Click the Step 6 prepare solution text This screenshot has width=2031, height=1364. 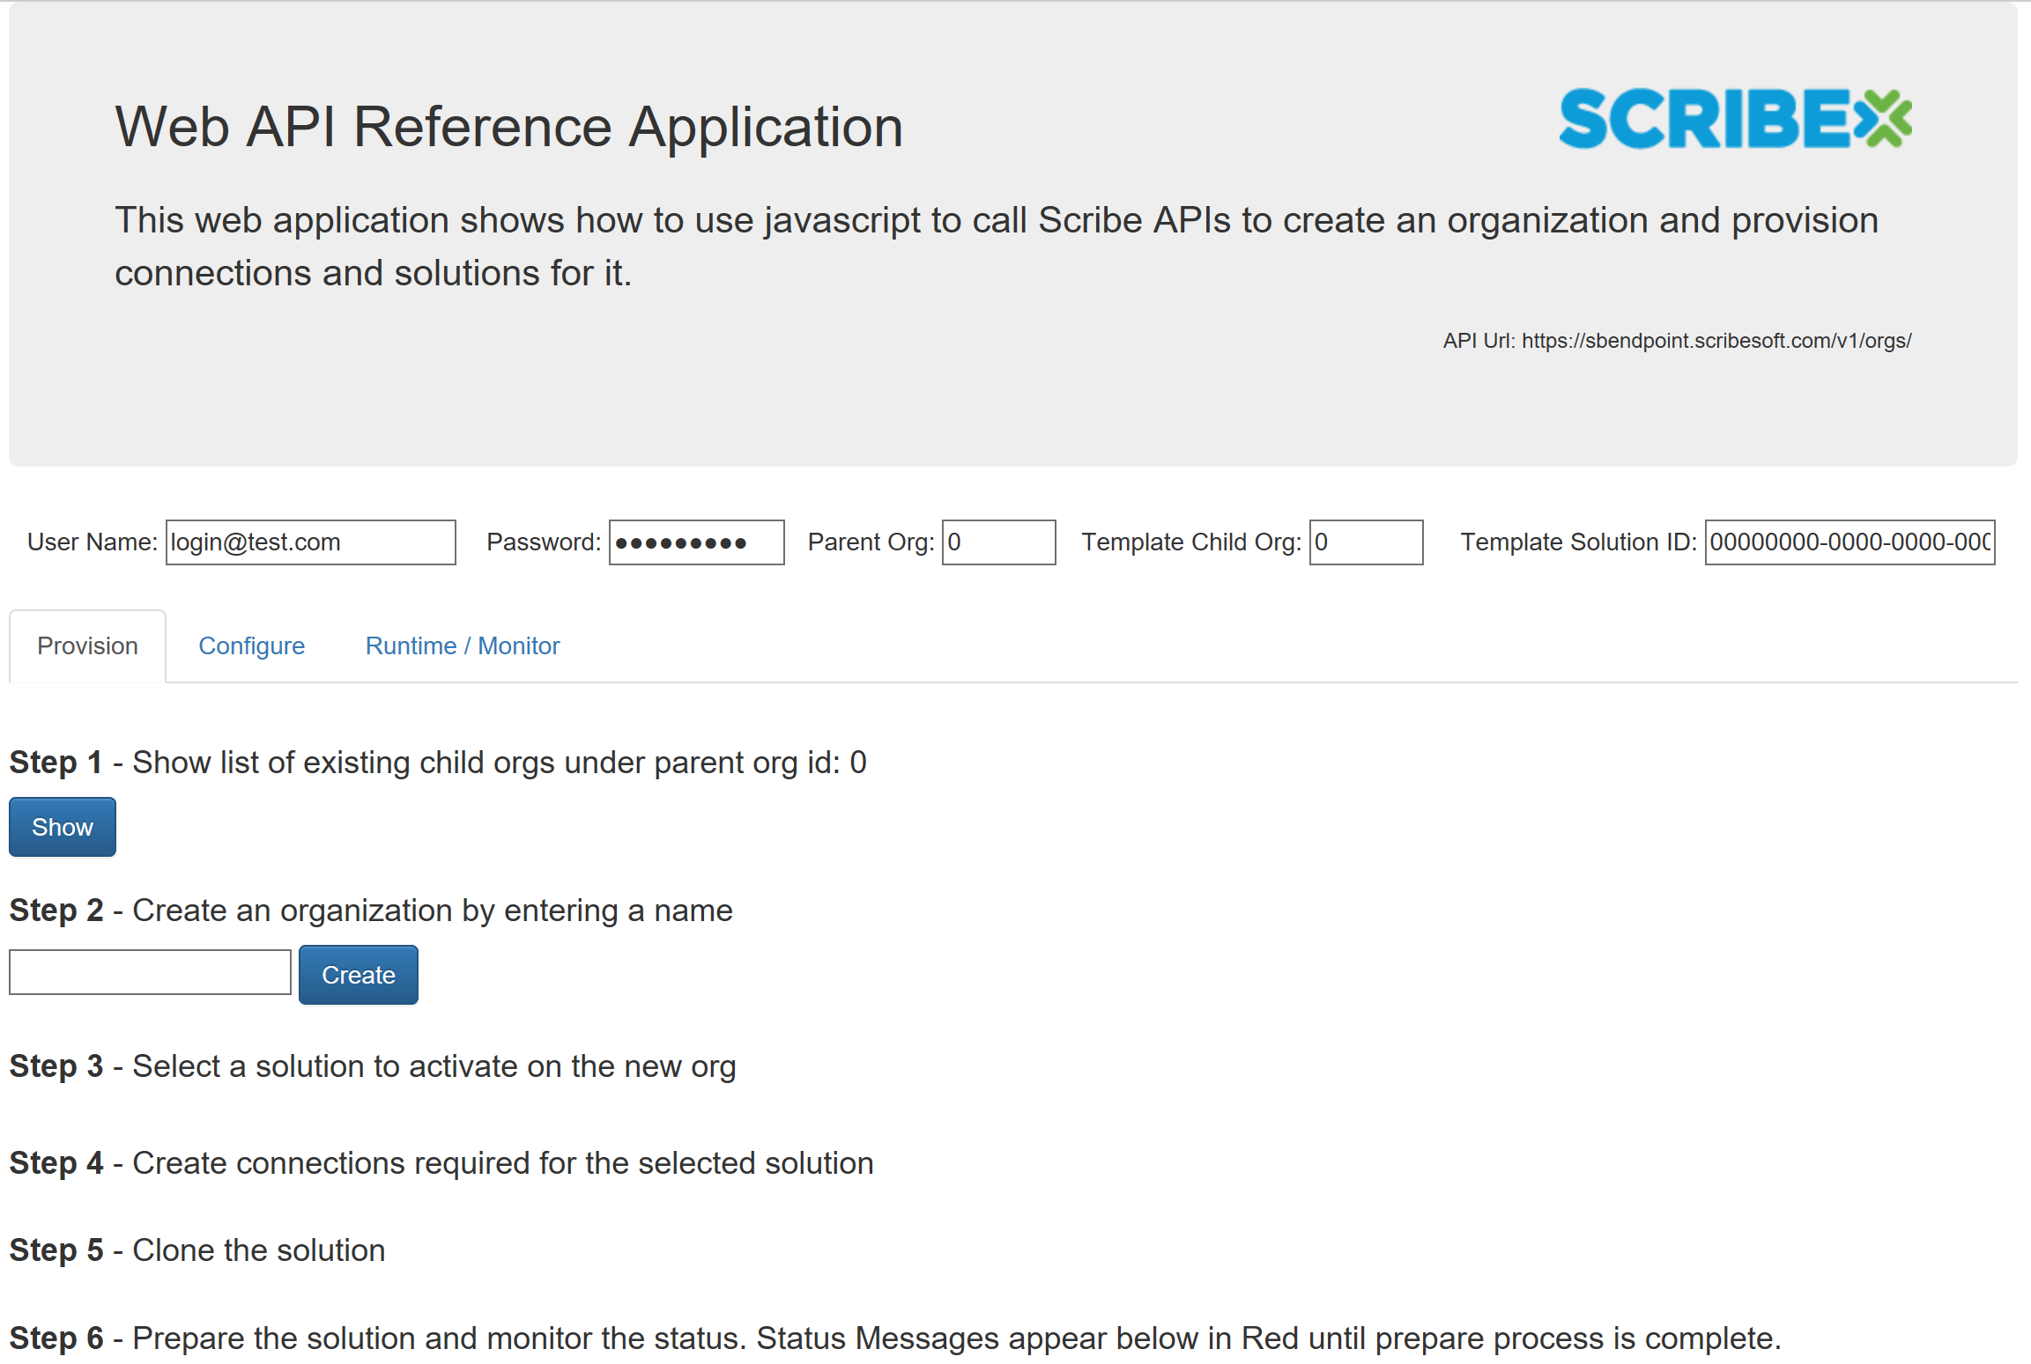(895, 1338)
